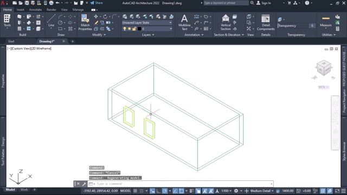Insert Multiline Text

coord(184,22)
